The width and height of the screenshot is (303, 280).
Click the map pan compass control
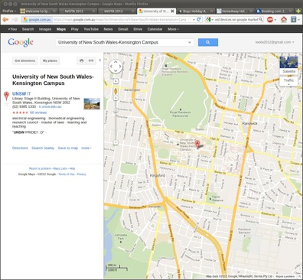(x=116, y=67)
